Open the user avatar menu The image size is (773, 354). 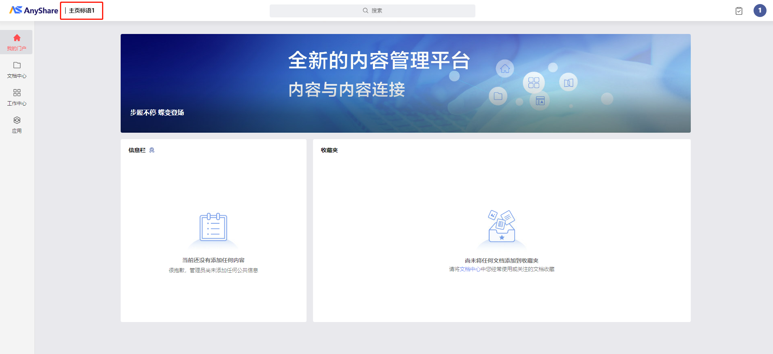tap(760, 11)
